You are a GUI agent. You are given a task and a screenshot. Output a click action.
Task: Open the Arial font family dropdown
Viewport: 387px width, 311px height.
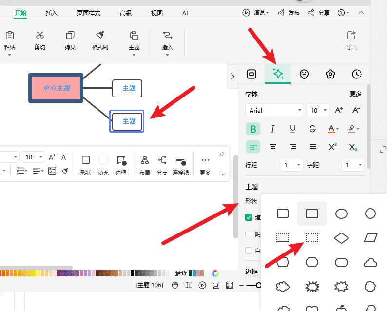pos(274,111)
